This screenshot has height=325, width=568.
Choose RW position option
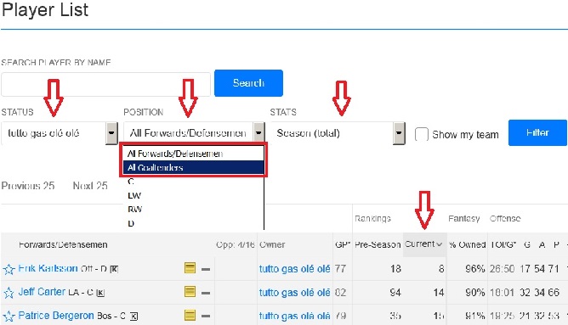tap(134, 210)
